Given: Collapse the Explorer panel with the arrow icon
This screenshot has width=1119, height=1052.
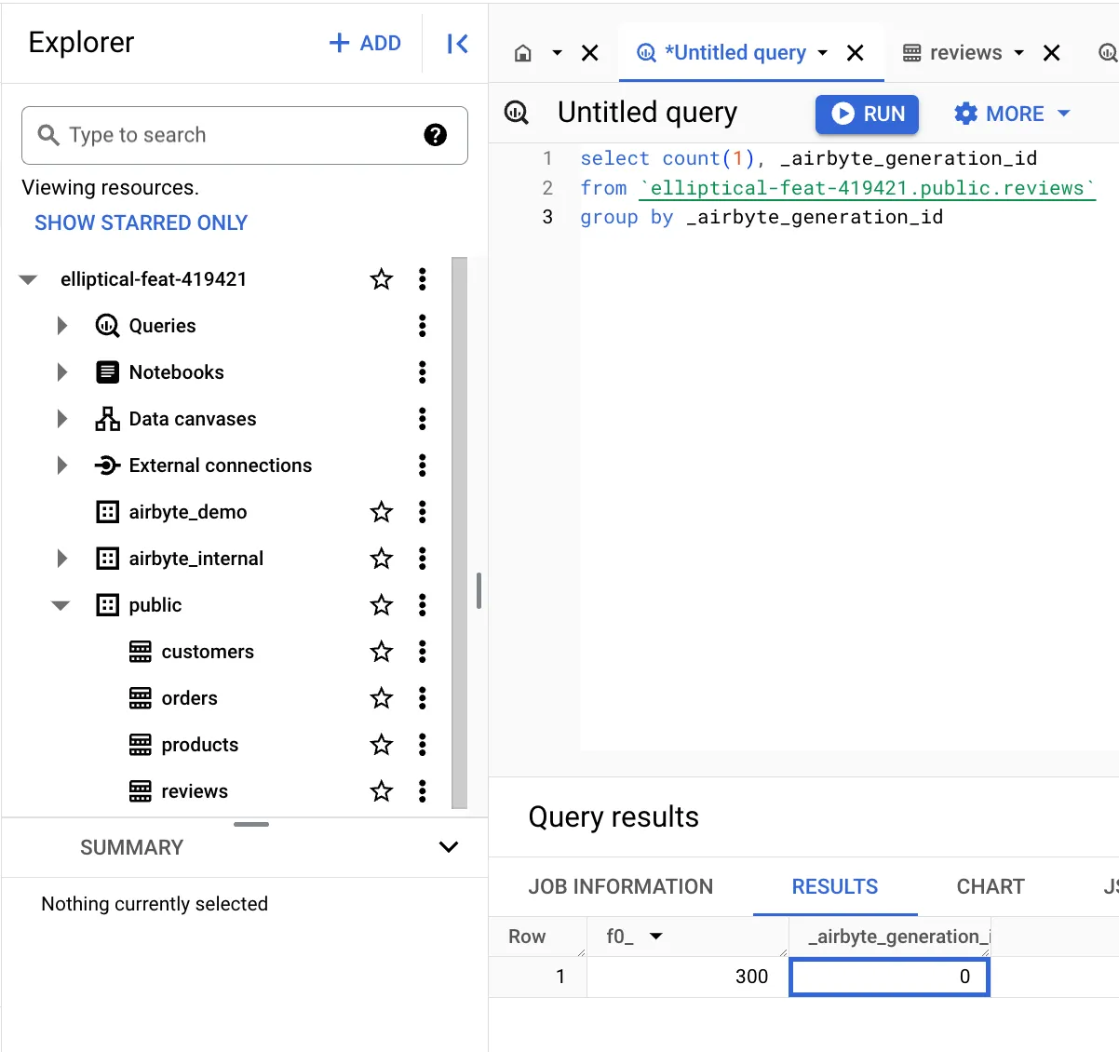Looking at the screenshot, I should pyautogui.click(x=457, y=44).
